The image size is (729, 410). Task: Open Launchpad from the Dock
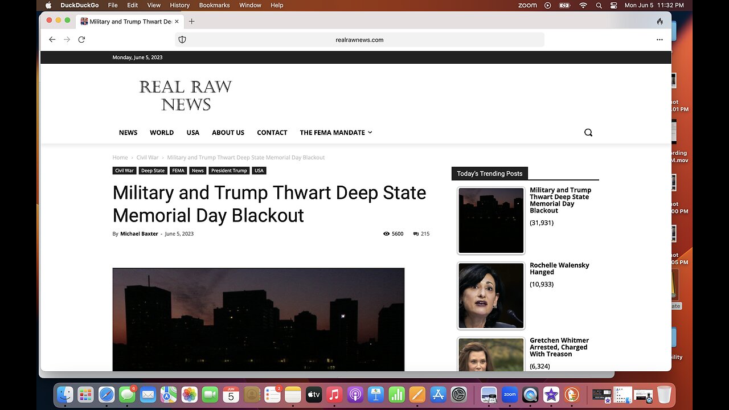[x=86, y=394]
